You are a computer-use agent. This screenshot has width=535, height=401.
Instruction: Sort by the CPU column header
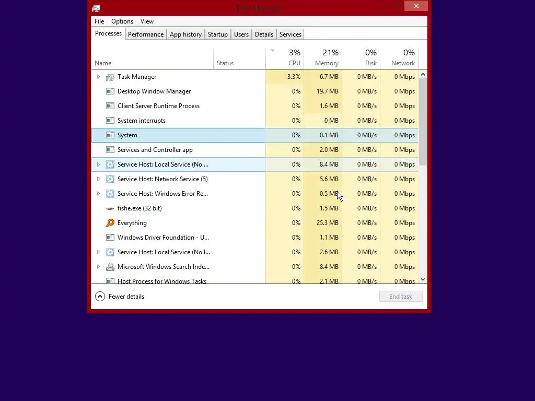[x=285, y=58]
